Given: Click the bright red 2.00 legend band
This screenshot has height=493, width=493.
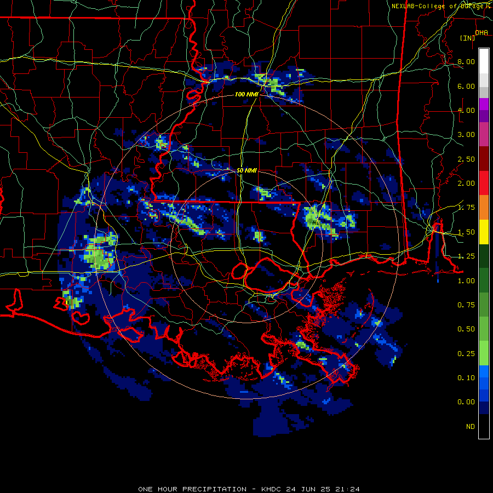Looking at the screenshot, I should pyautogui.click(x=484, y=183).
